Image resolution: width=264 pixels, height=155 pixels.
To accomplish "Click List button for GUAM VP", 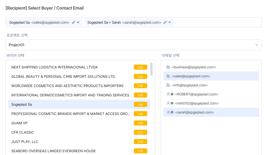I will (x=140, y=123).
